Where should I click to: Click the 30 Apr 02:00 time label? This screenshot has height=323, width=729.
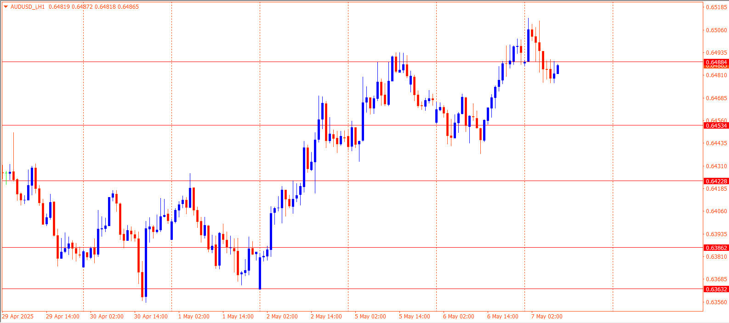(x=107, y=317)
